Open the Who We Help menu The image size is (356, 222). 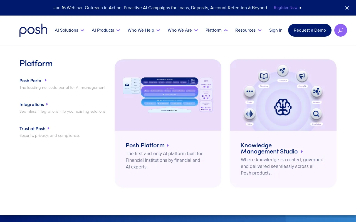(141, 30)
